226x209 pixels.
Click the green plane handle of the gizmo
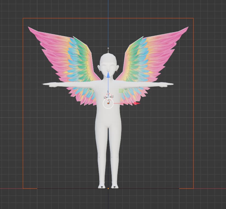[x=121, y=91]
